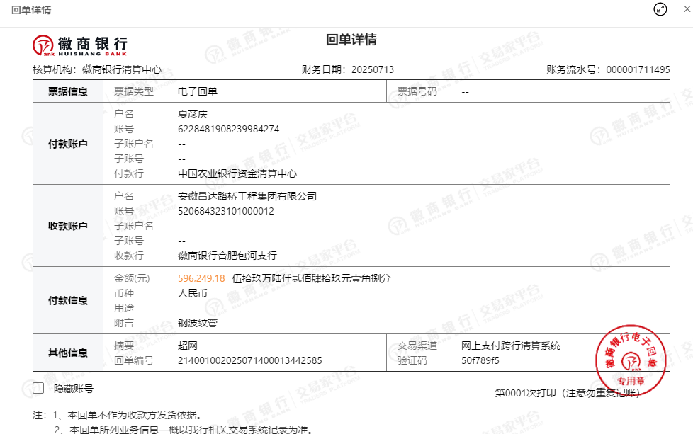Click the orange amount 596,249.18
Image resolution: width=693 pixels, height=434 pixels.
point(201,278)
